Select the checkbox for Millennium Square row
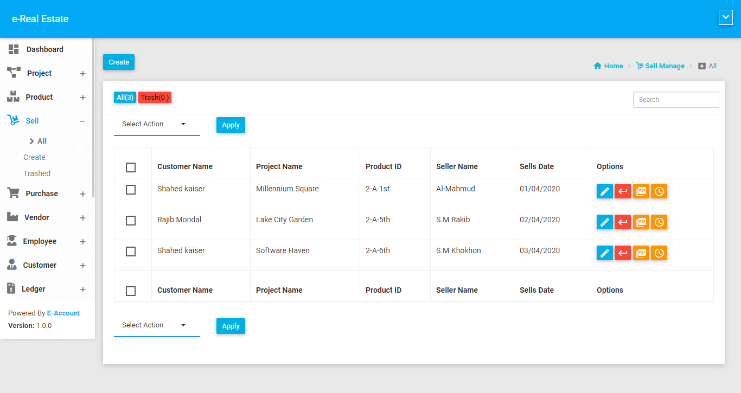The height and width of the screenshot is (393, 741). [x=131, y=190]
